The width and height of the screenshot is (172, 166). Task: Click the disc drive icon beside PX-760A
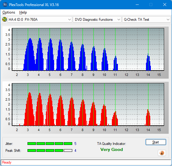point(5,20)
